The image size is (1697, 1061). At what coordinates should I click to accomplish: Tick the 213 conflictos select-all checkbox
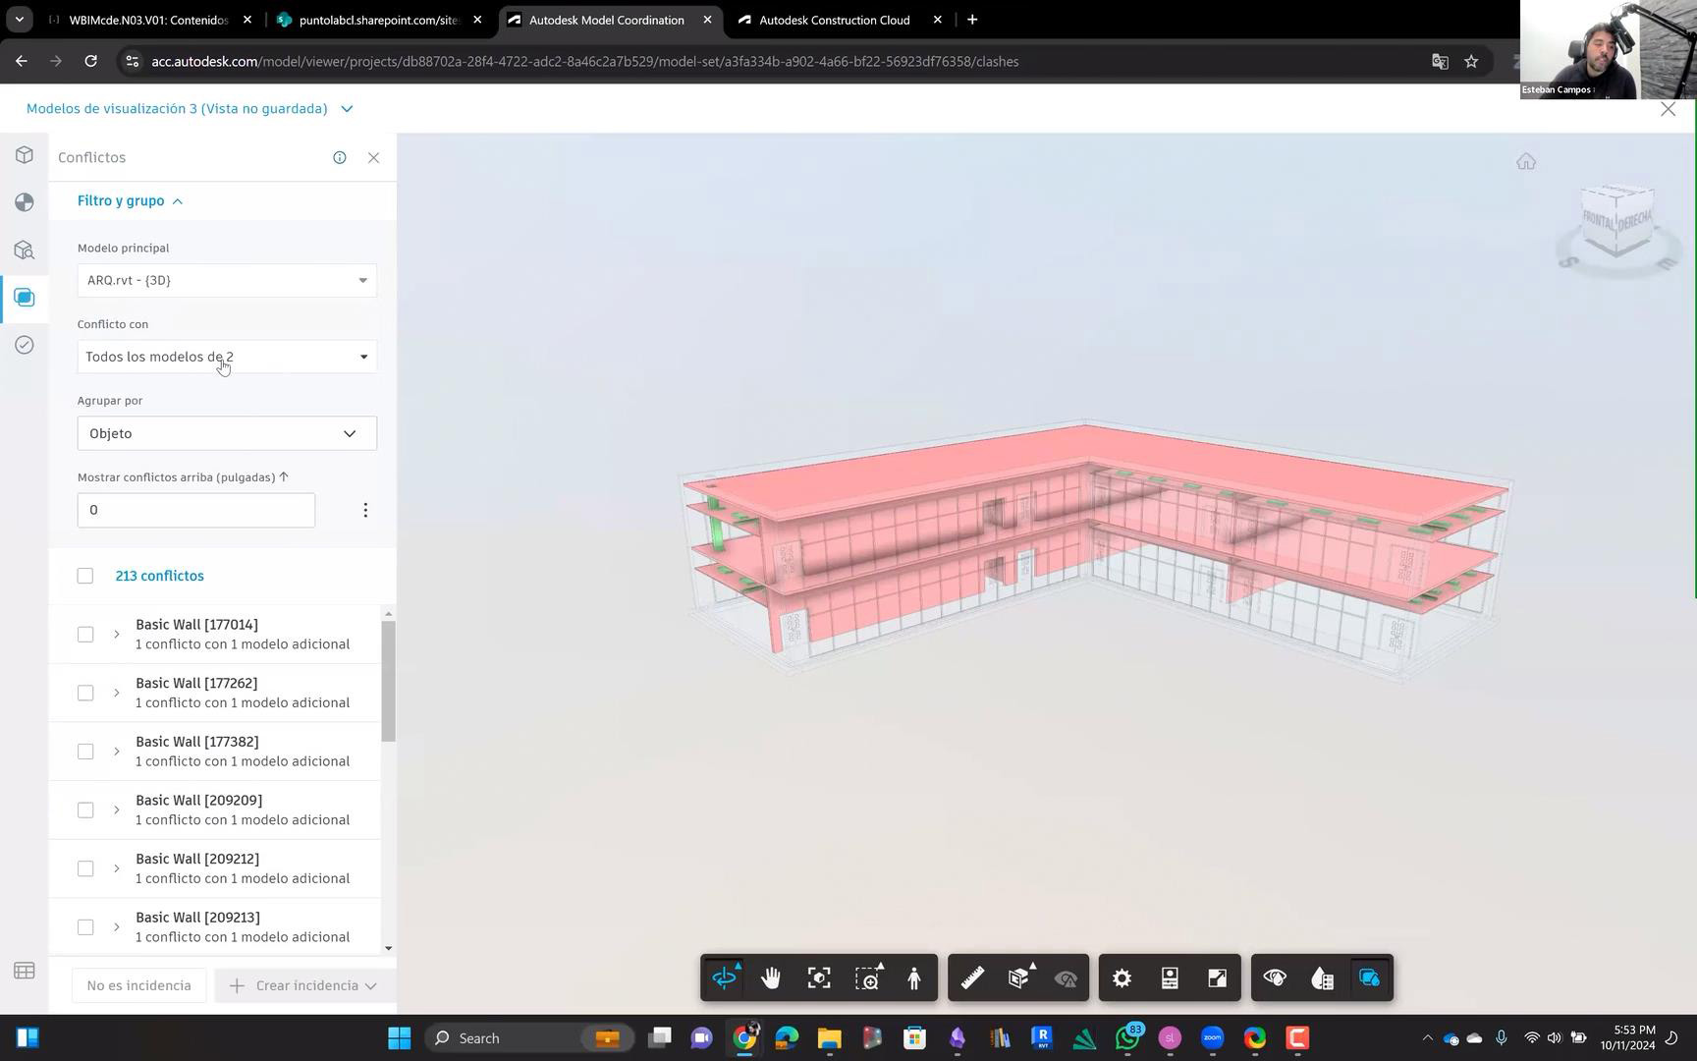tap(85, 576)
